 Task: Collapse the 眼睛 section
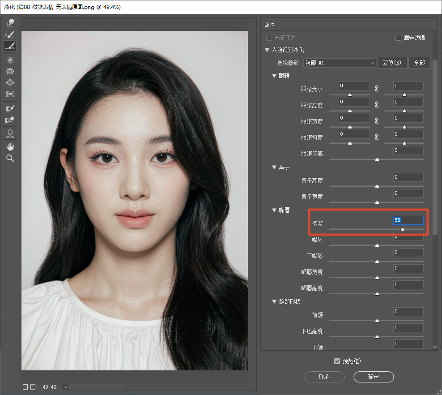tap(274, 76)
